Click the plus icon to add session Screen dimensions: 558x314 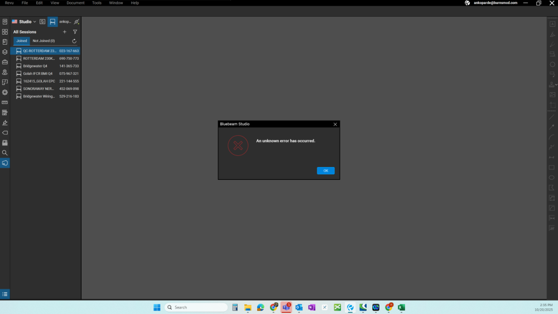(x=64, y=32)
